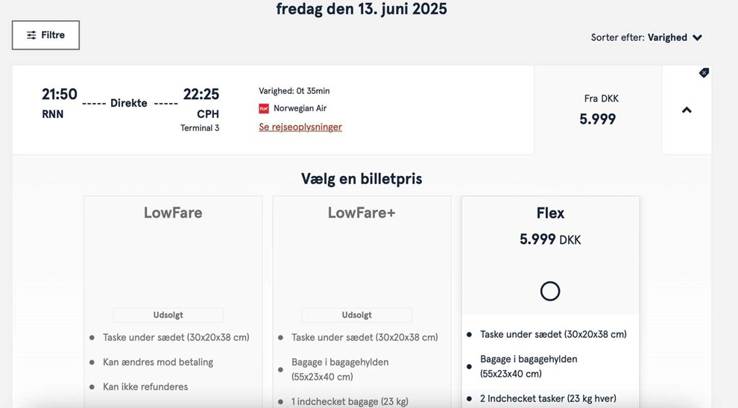Image resolution: width=738 pixels, height=408 pixels.
Task: Click the Norwegian Air logo icon
Action: [264, 109]
